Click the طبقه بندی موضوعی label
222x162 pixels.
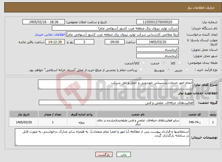pyautogui.click(x=203, y=63)
